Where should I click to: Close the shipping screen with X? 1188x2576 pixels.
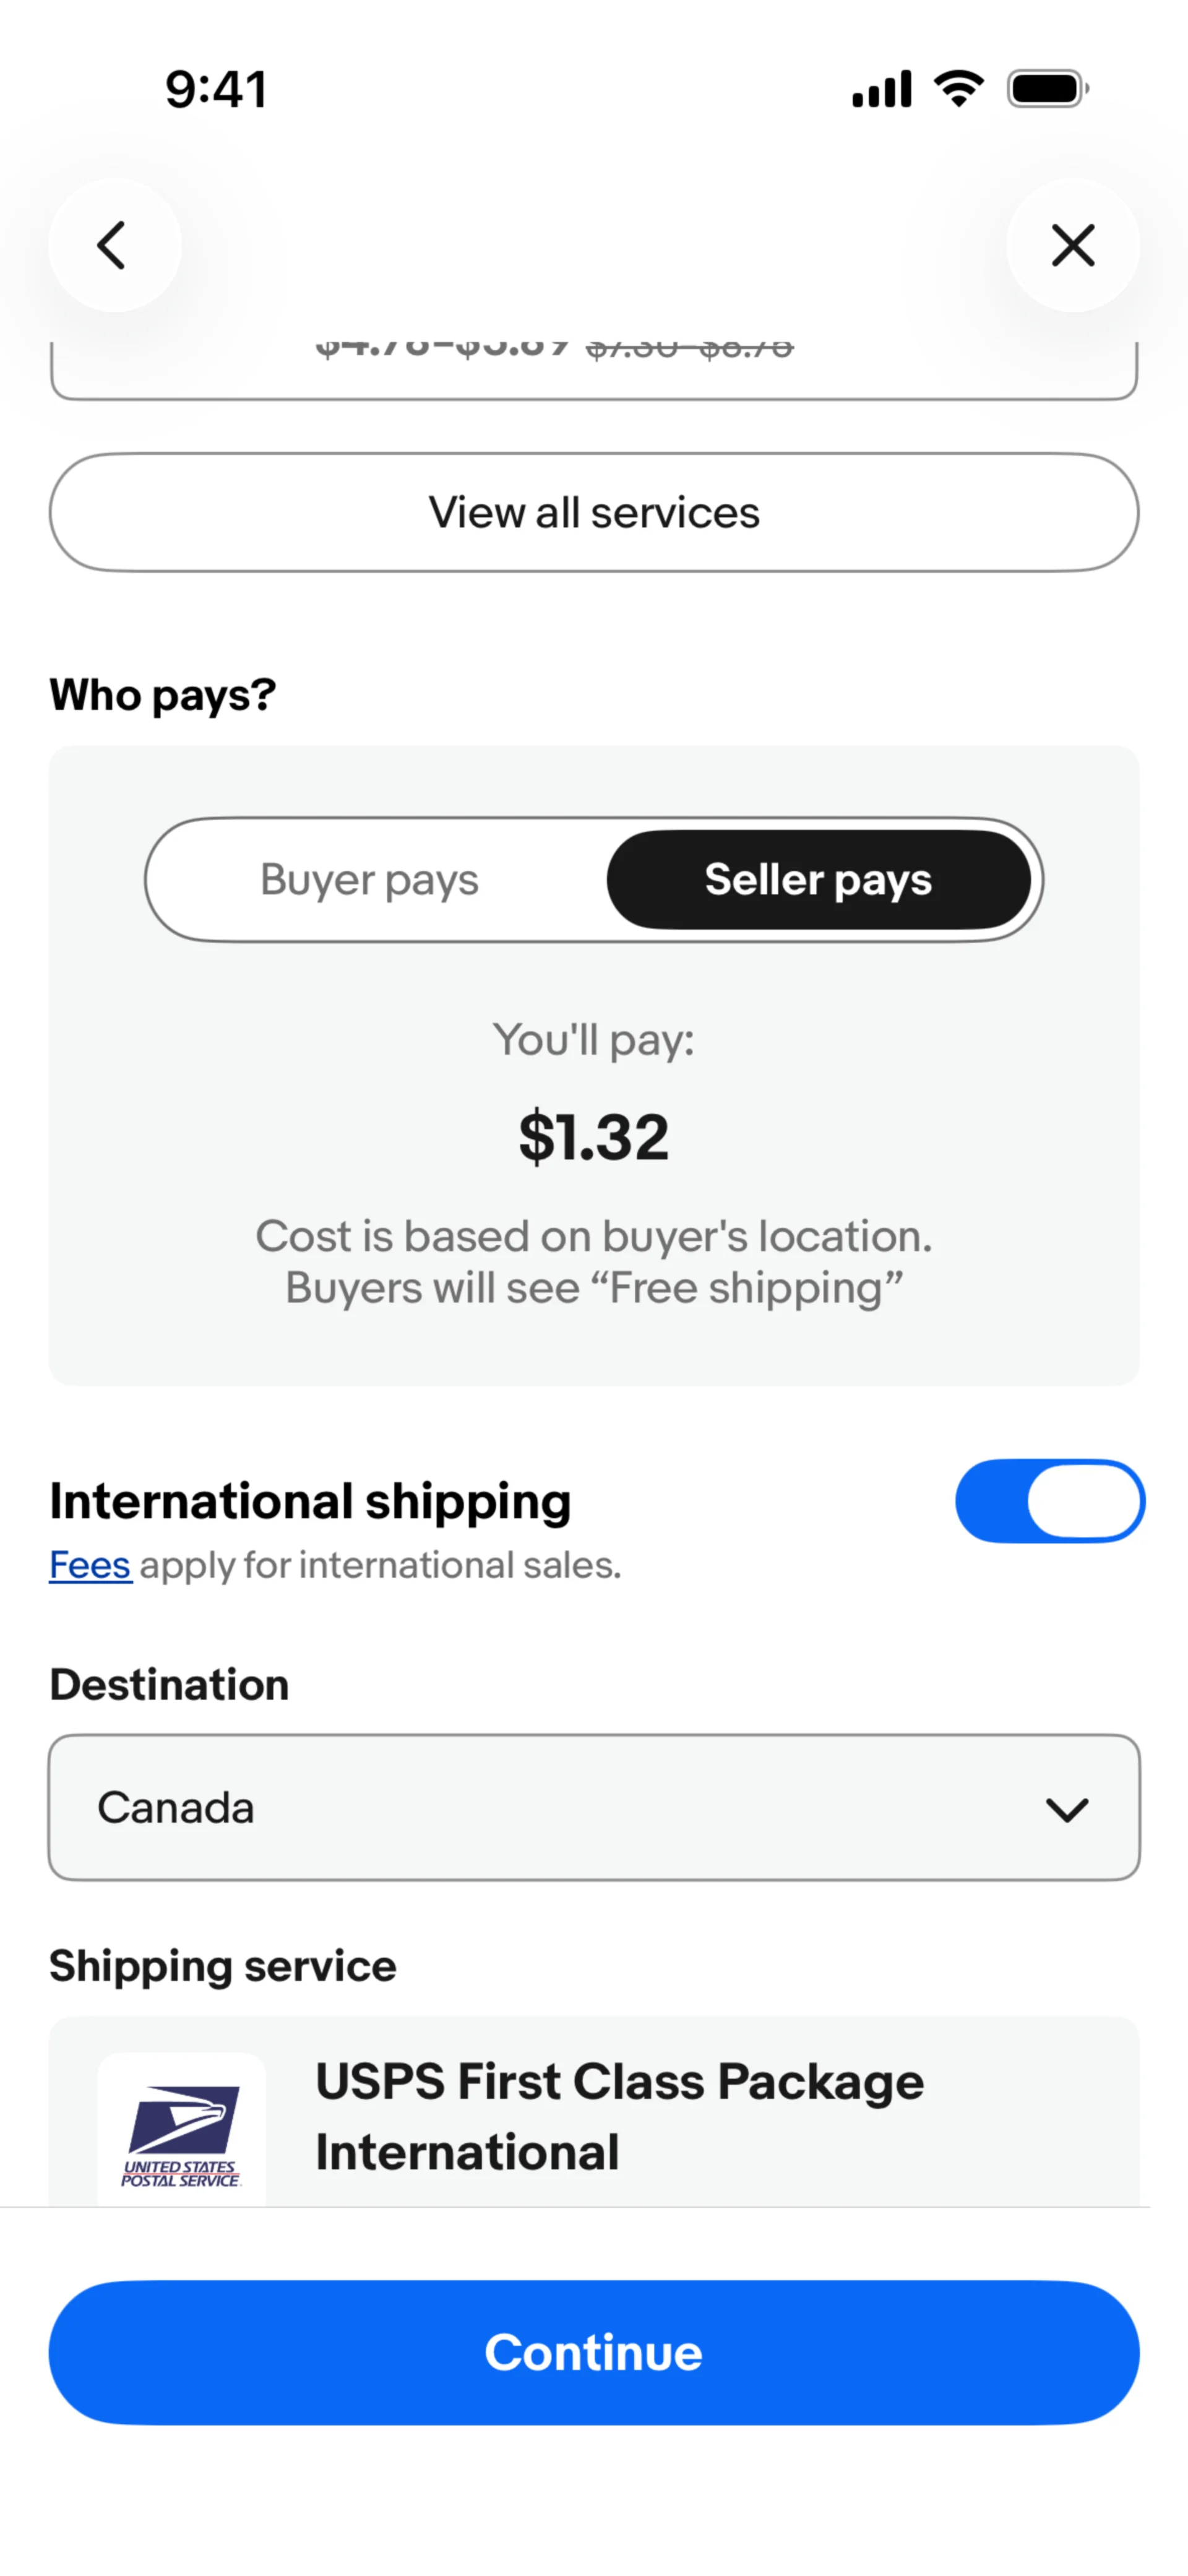[1072, 245]
